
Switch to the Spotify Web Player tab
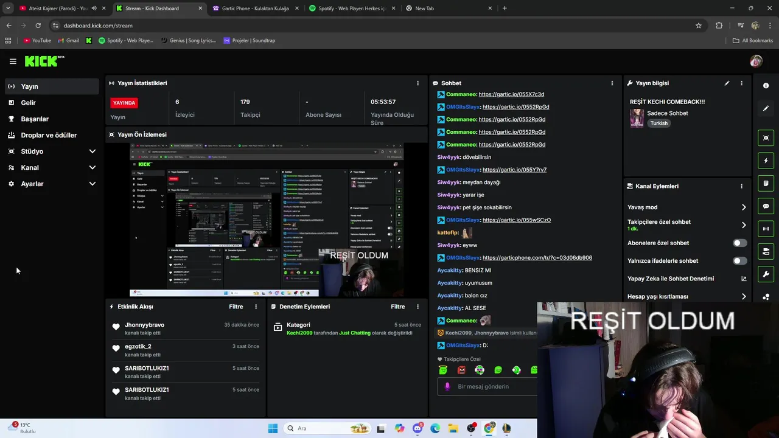pos(352,9)
